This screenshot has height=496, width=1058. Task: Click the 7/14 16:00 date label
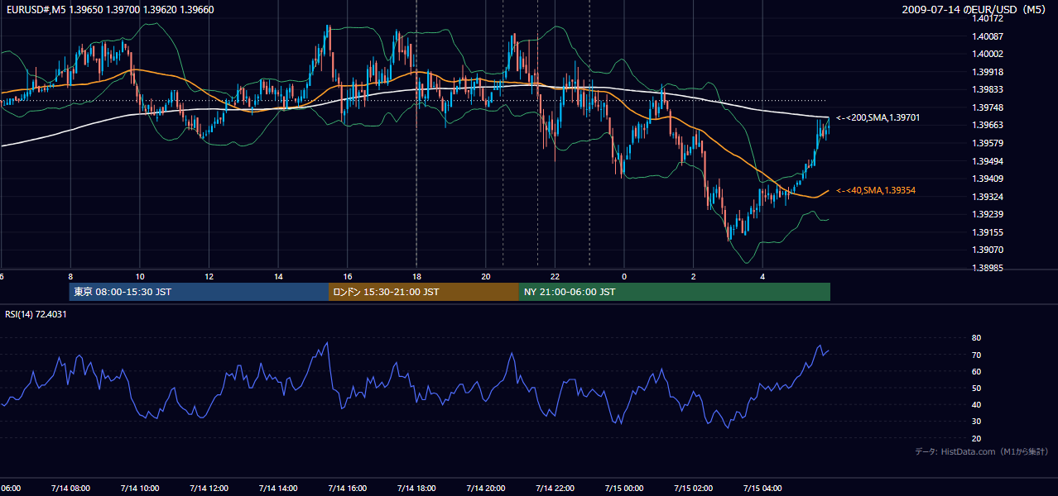[x=347, y=489]
